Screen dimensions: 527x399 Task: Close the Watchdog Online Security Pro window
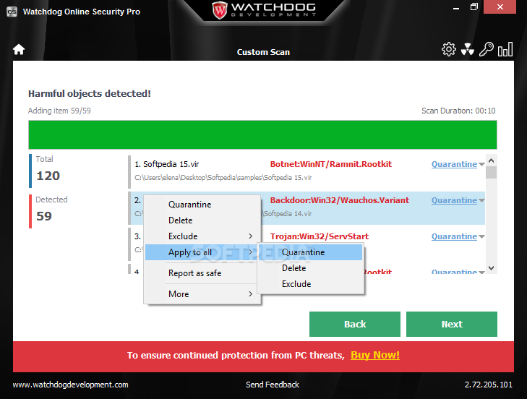pos(500,7)
